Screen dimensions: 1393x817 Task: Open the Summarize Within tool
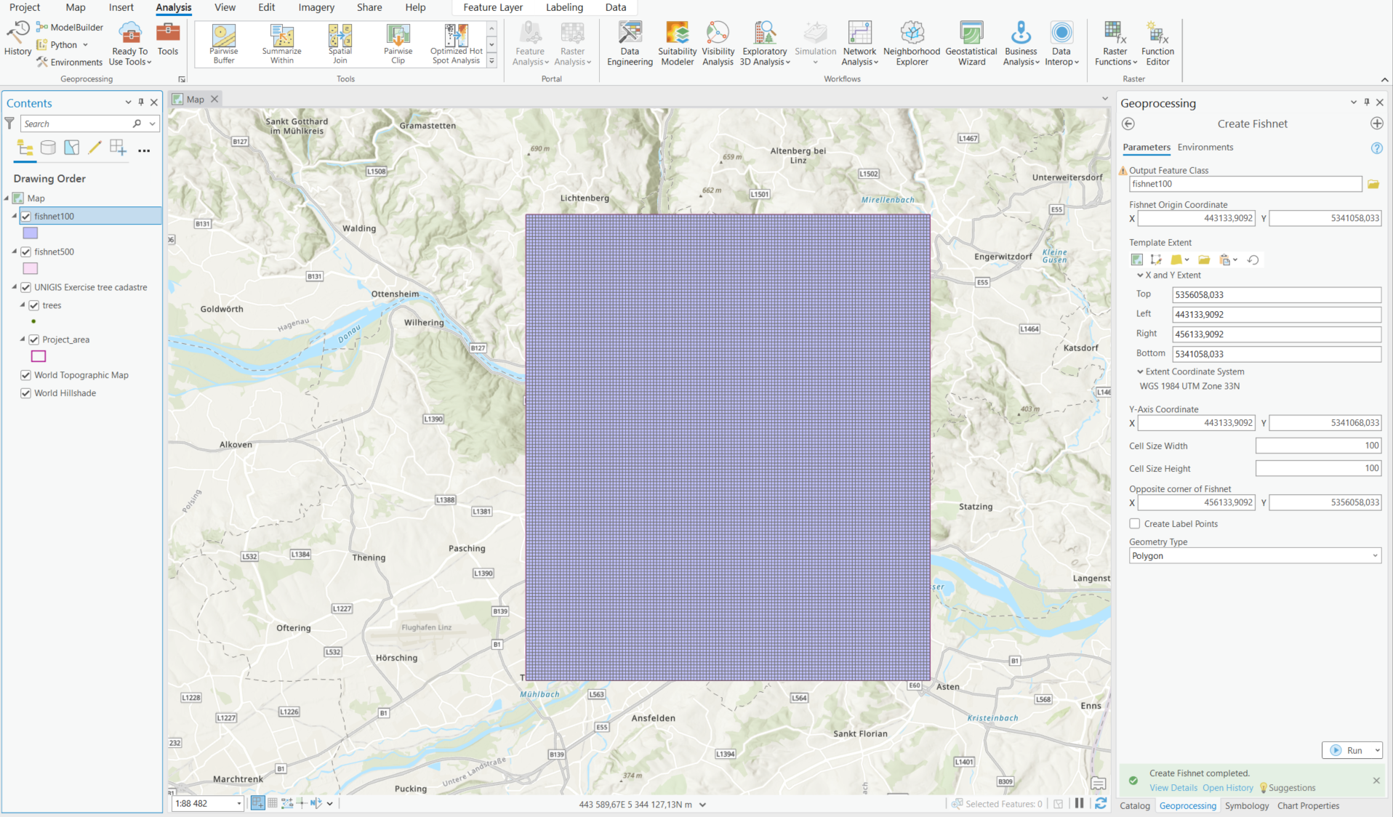pyautogui.click(x=281, y=44)
